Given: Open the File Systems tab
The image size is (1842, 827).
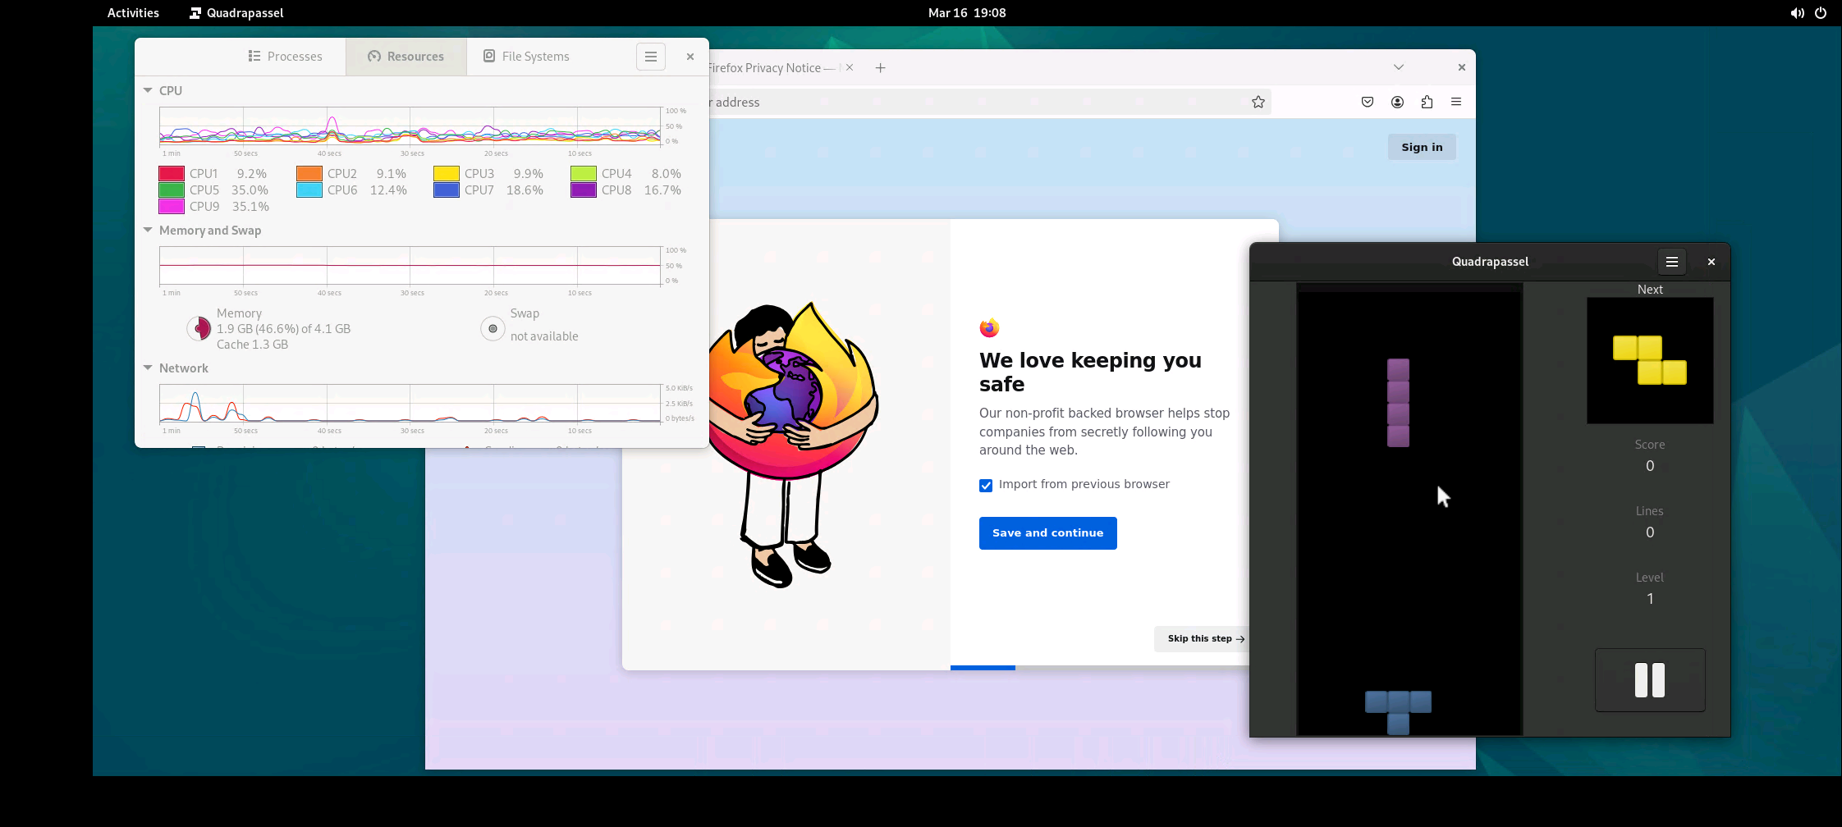Looking at the screenshot, I should (x=526, y=57).
